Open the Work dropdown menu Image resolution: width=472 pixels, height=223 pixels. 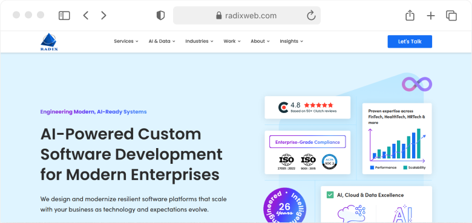232,41
